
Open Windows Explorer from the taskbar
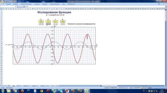(x=9, y=91)
